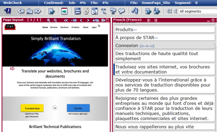Click the 'Simply Brilliant Translation' banner text
This screenshot has width=217, height=132.
point(56,38)
